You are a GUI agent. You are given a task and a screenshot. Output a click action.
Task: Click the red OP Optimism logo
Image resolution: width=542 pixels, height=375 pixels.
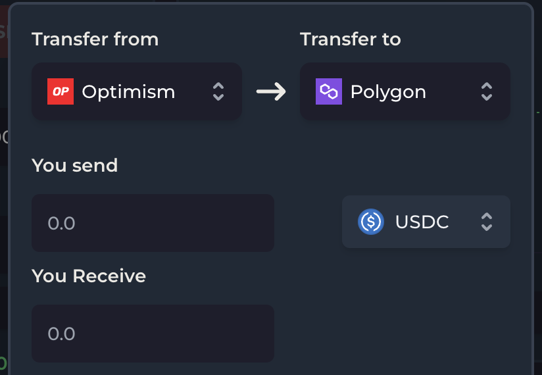61,91
